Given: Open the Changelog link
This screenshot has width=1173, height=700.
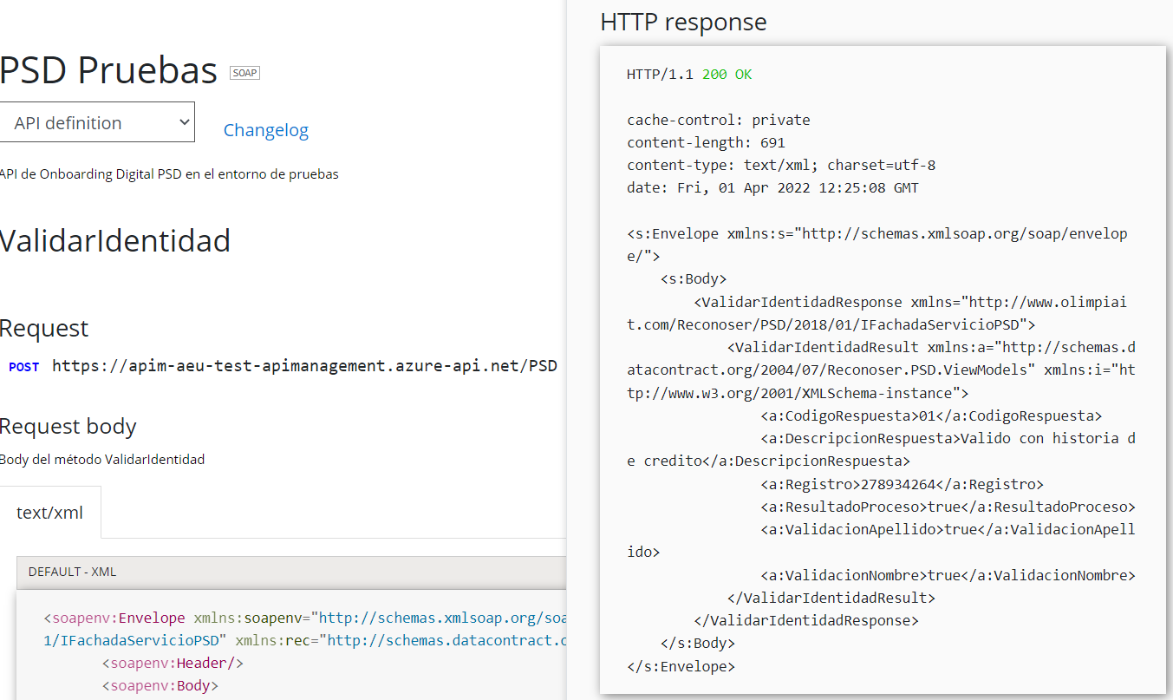Looking at the screenshot, I should click(x=265, y=130).
